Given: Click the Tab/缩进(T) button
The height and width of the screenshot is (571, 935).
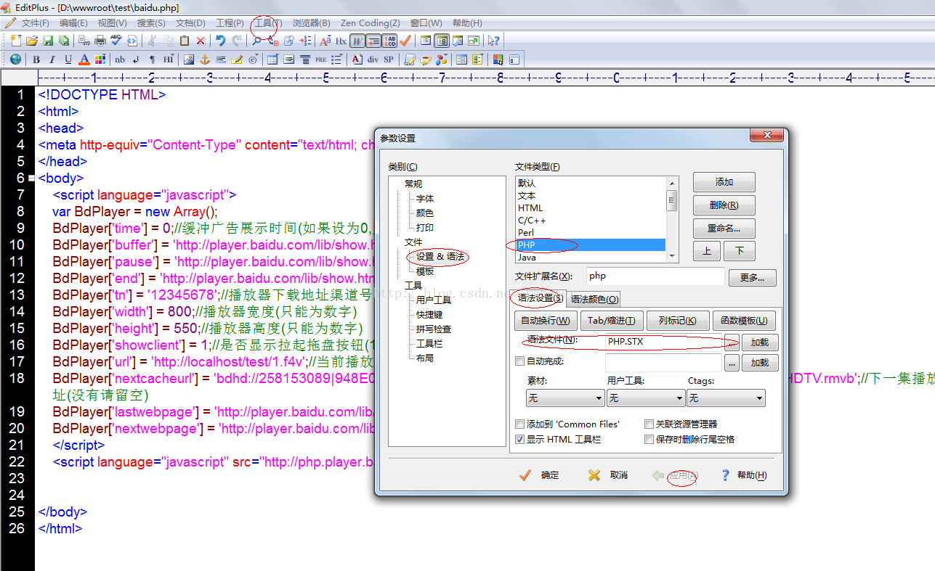Looking at the screenshot, I should (x=611, y=321).
